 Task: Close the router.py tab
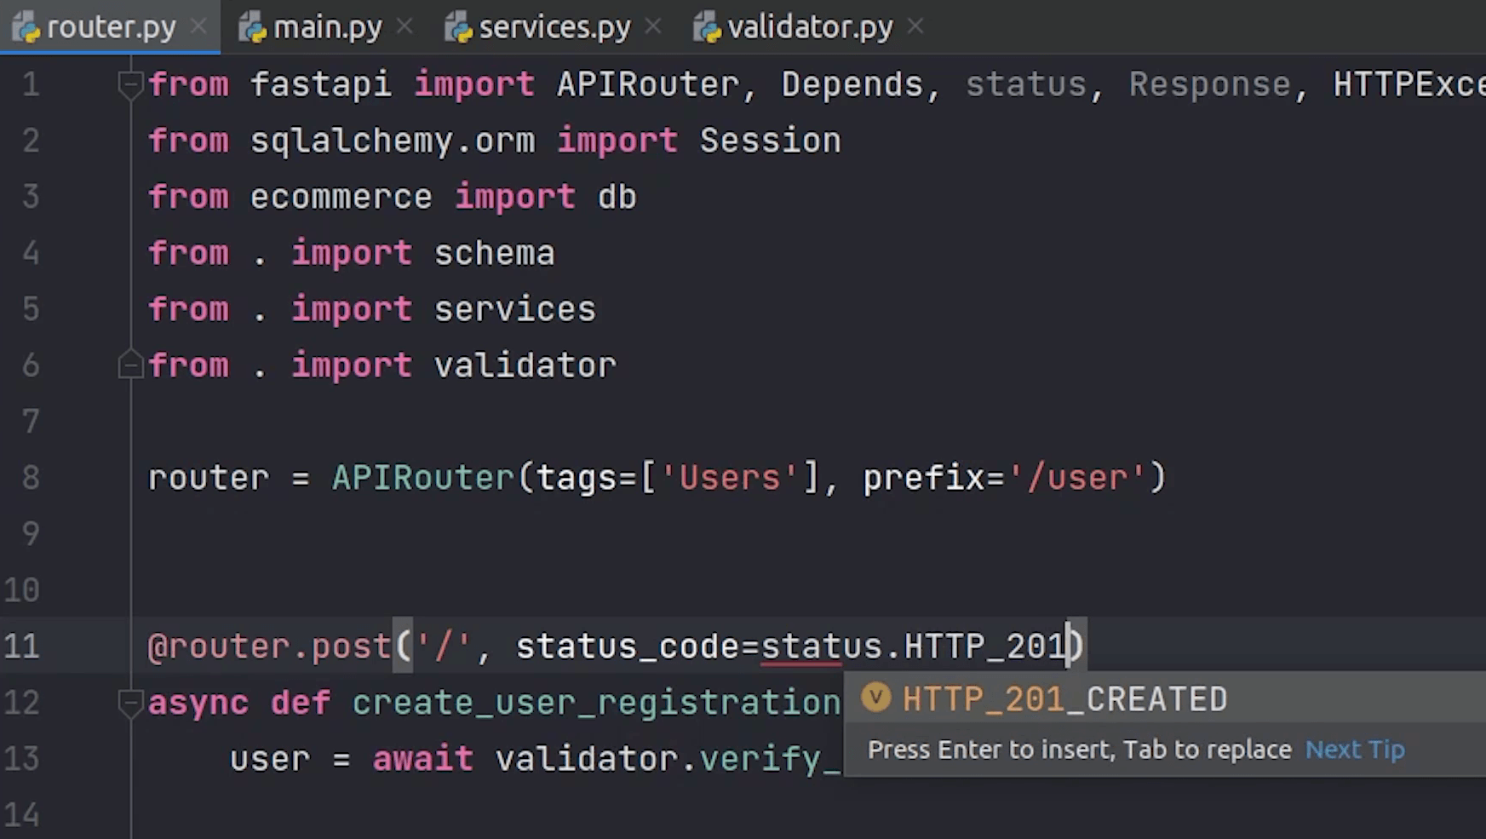pos(198,26)
